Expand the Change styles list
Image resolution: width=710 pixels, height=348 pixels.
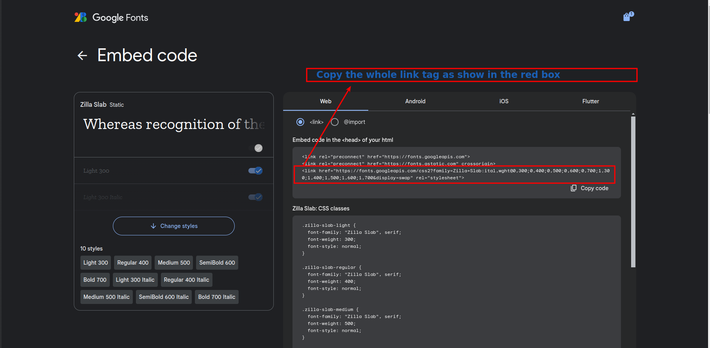click(x=174, y=226)
